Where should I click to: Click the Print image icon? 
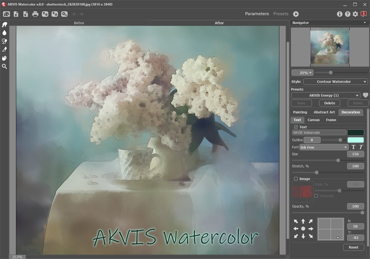[x=35, y=14]
